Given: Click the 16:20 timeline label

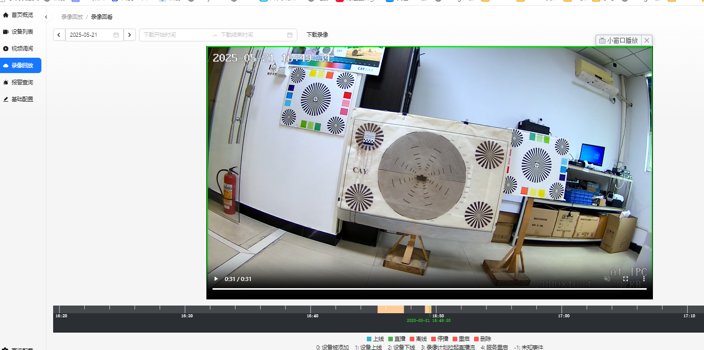Looking at the screenshot, I should click(61, 316).
